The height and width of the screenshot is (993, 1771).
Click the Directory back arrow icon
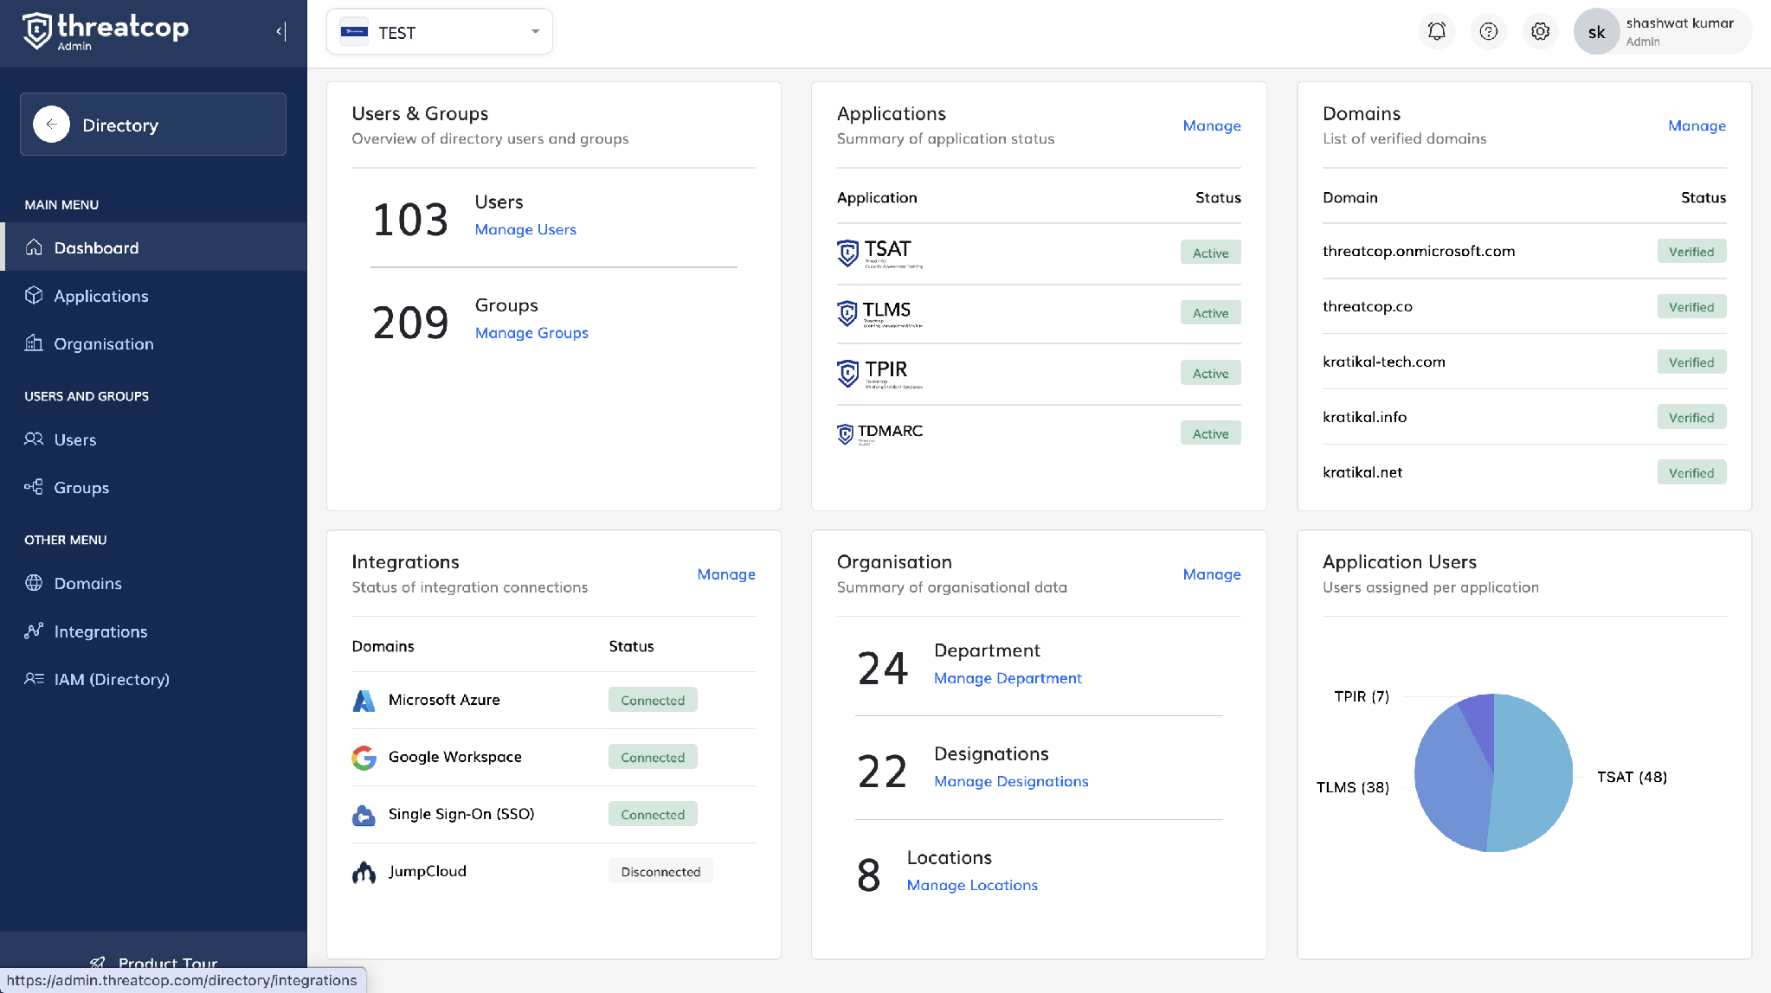tap(52, 125)
